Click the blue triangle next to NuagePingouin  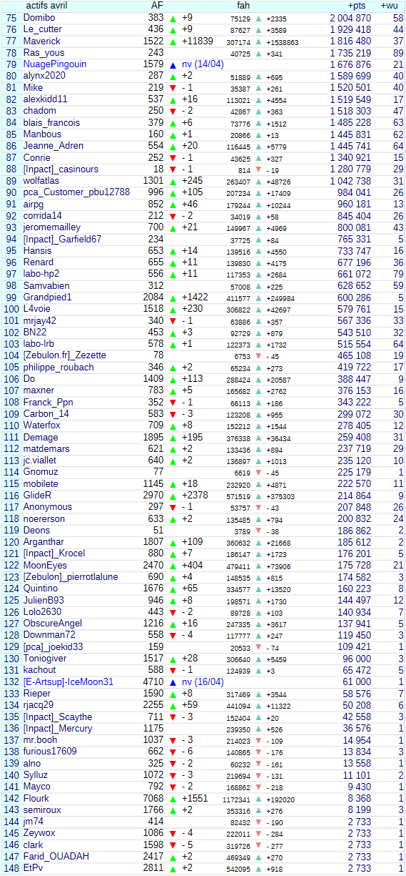[173, 64]
